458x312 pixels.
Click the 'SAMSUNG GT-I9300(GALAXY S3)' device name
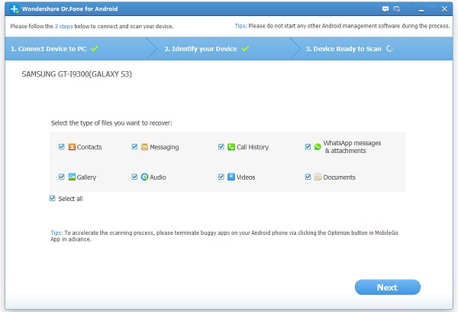77,74
